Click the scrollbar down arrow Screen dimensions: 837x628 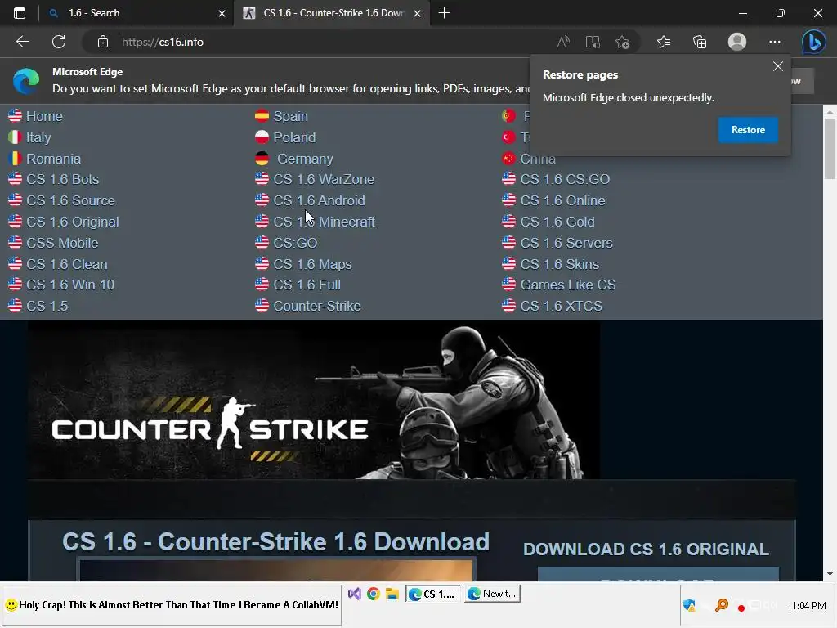(830, 574)
